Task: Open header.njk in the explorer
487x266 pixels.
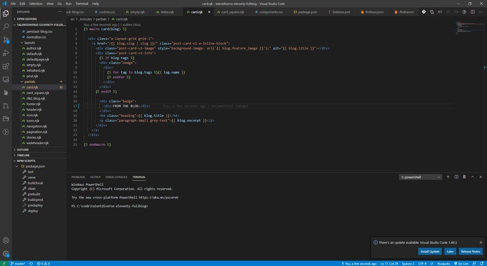Action: tap(34, 109)
